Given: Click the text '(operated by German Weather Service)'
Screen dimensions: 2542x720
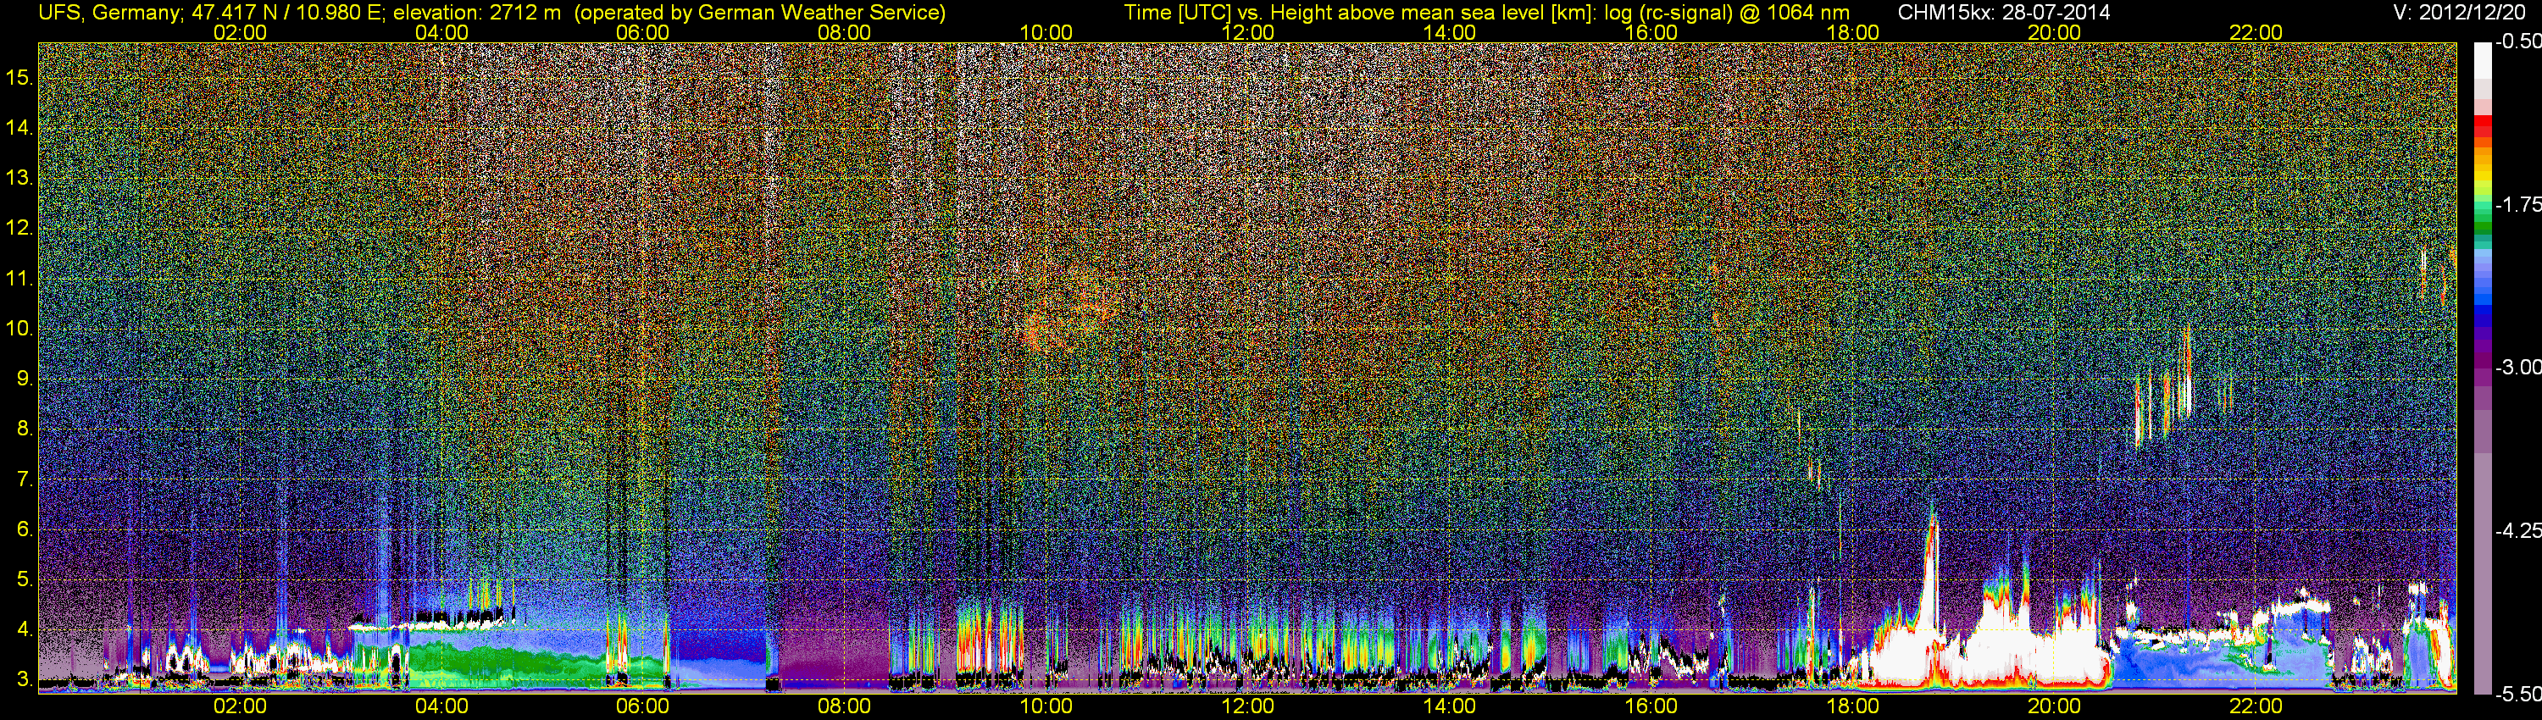Looking at the screenshot, I should [x=760, y=12].
